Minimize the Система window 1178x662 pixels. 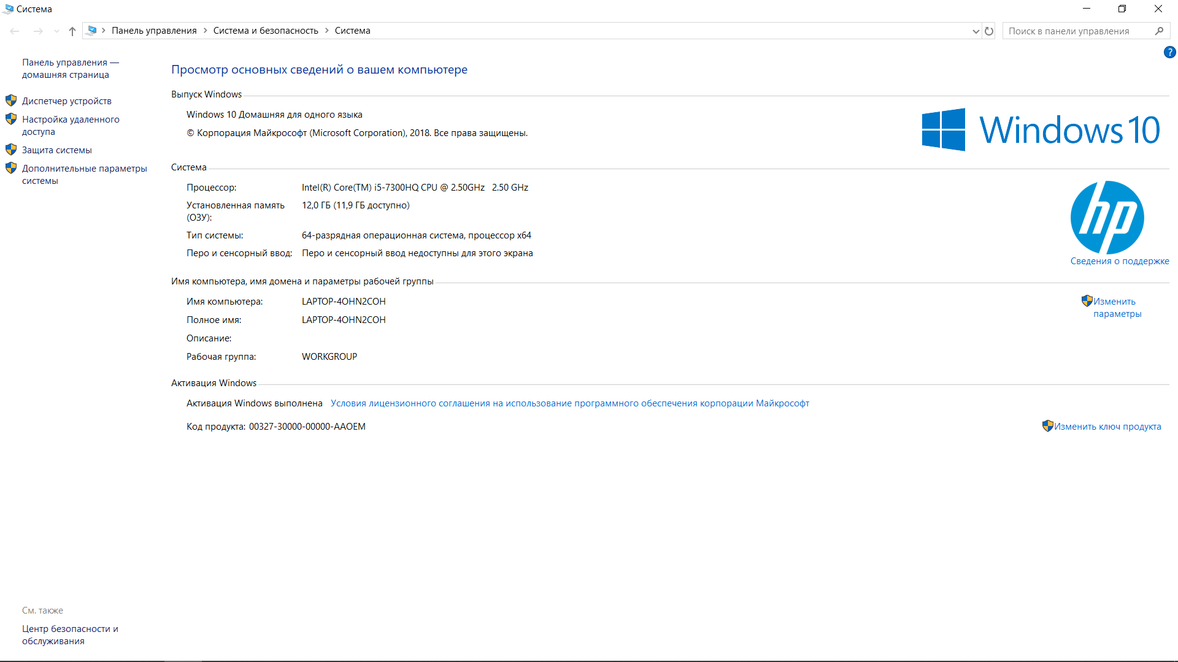[1087, 9]
